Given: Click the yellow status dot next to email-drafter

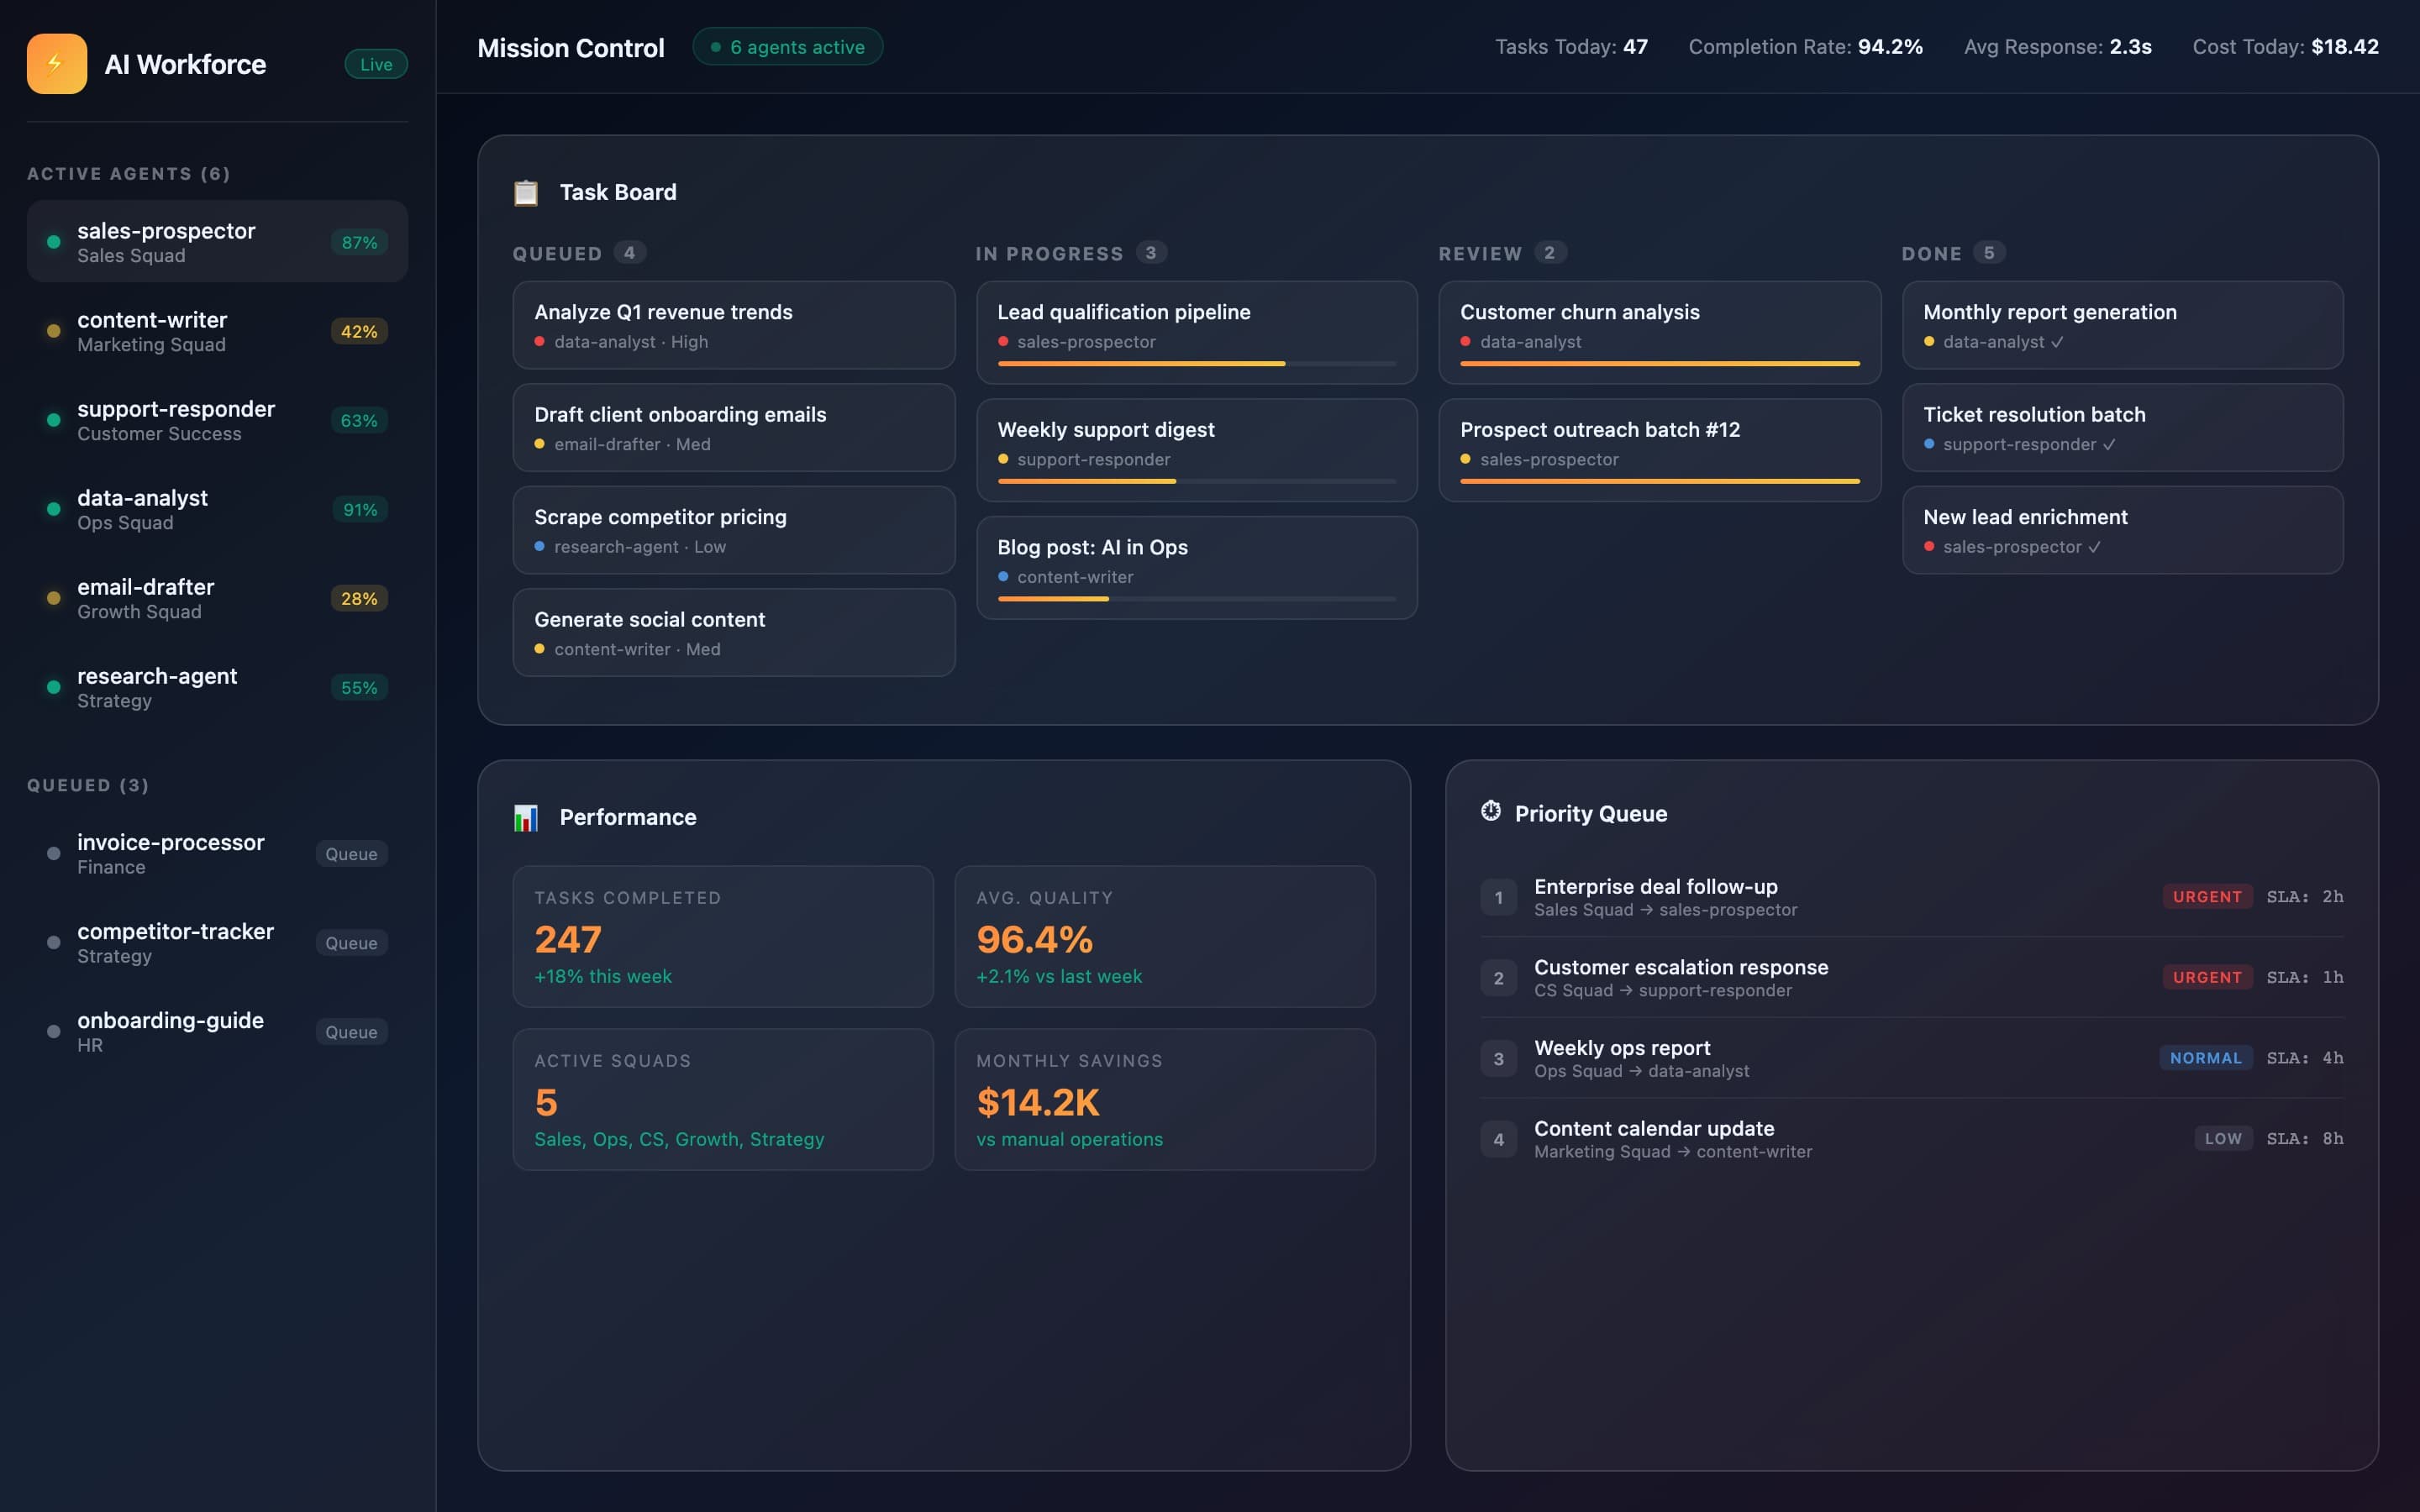Looking at the screenshot, I should (x=53, y=598).
